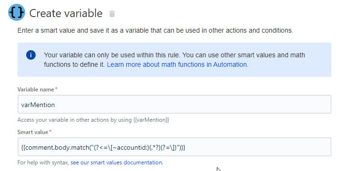Open the smart values documentation link
Viewport: 340px width, 171px height.
[x=117, y=162]
